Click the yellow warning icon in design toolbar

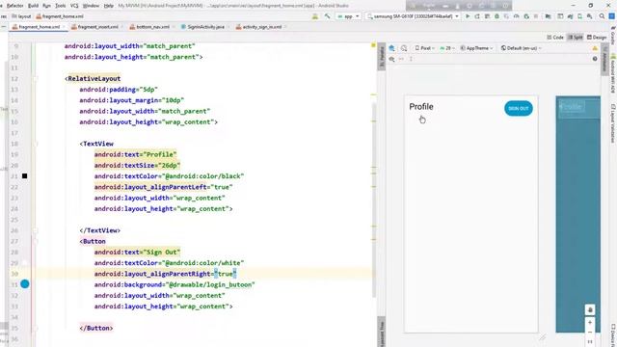point(595,48)
